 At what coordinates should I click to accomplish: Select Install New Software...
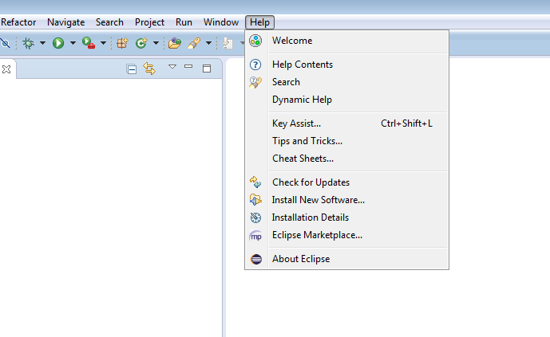point(318,200)
